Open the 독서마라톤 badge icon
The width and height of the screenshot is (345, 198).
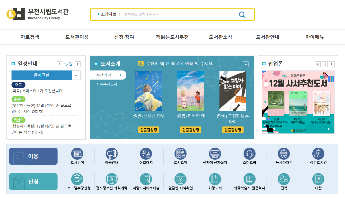(284, 154)
